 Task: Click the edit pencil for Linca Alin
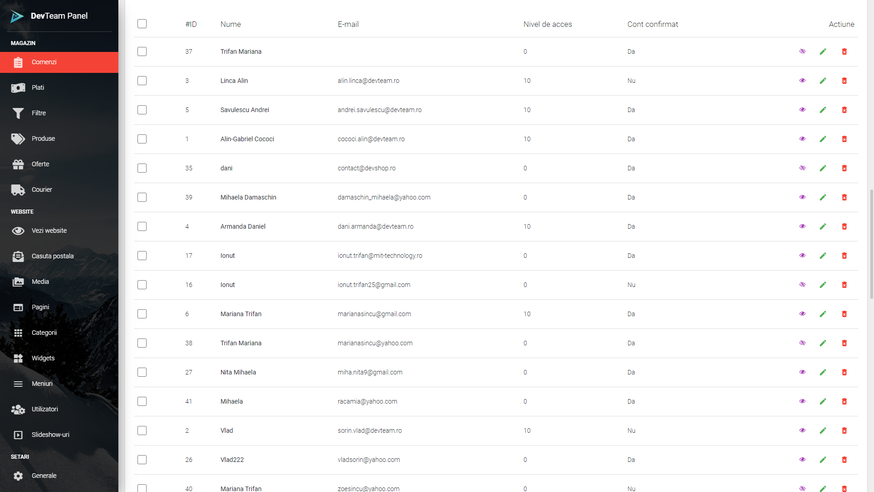click(x=823, y=81)
